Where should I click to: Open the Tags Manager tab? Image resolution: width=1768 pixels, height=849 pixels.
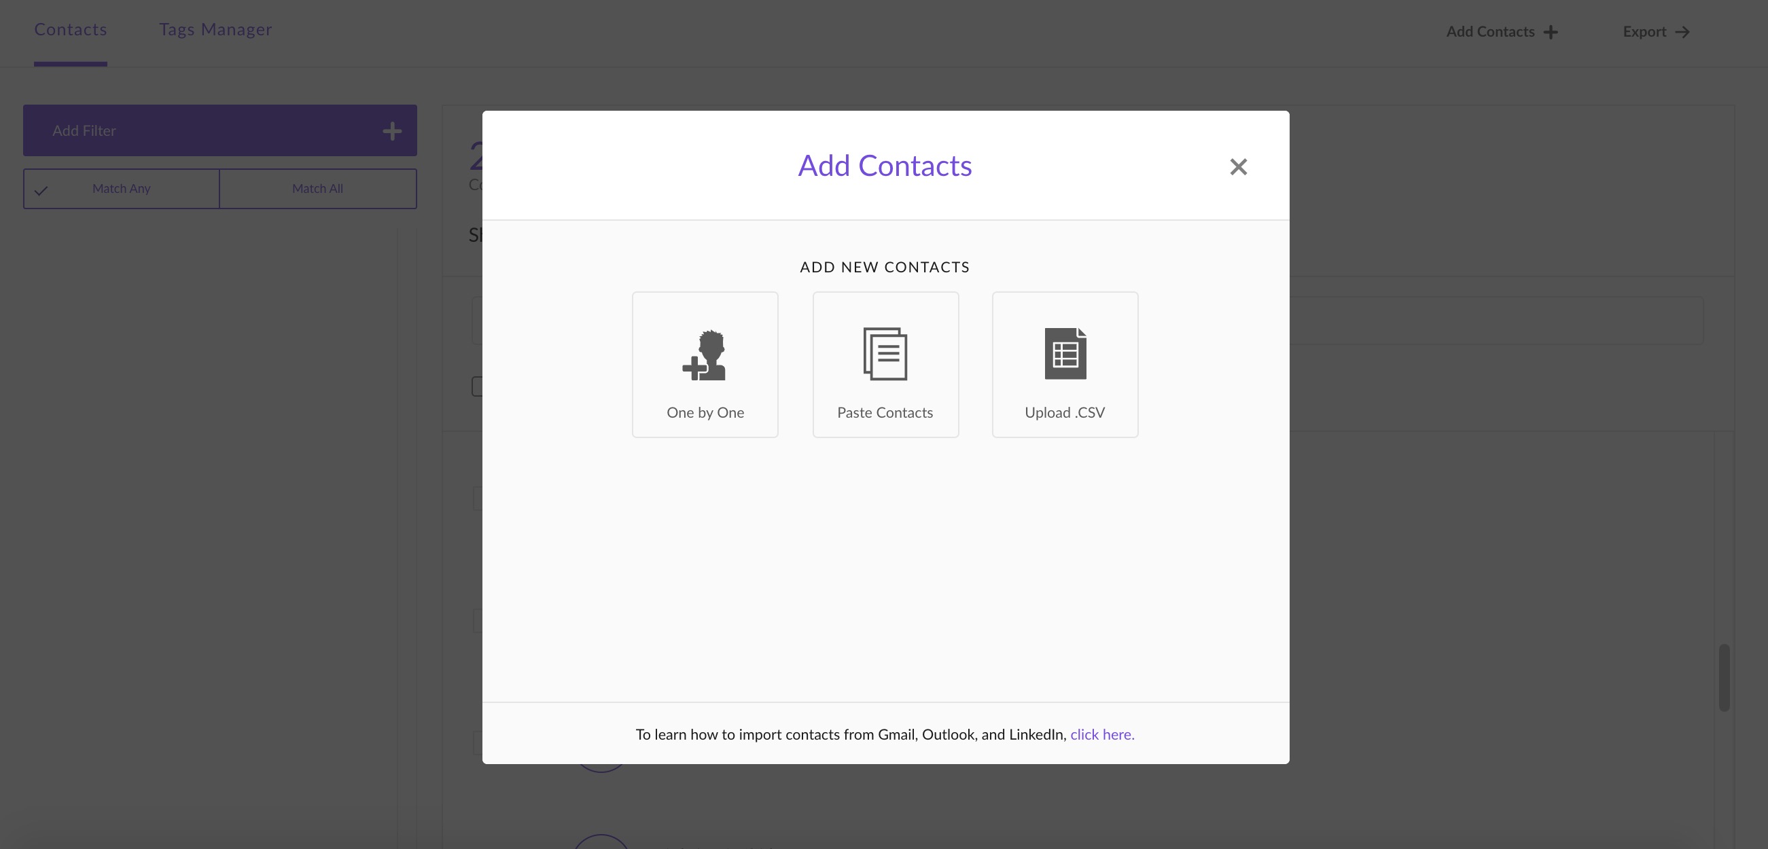(x=215, y=29)
